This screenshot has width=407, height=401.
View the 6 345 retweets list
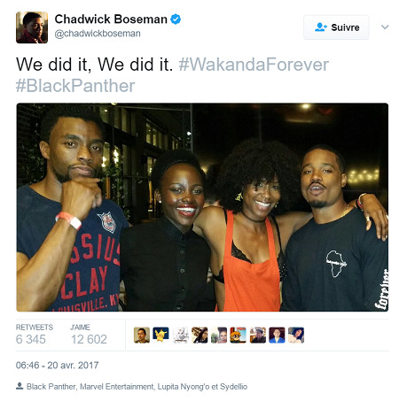35,335
